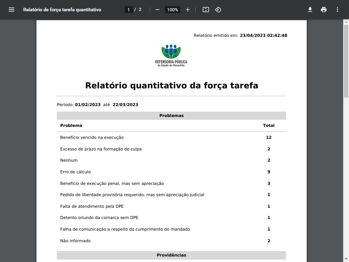Click the 'Erro de cálculo' row

pos(171,172)
